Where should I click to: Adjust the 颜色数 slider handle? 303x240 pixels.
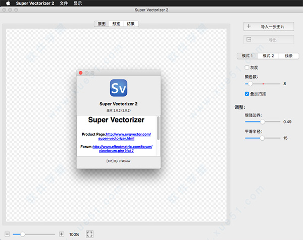click(250, 84)
